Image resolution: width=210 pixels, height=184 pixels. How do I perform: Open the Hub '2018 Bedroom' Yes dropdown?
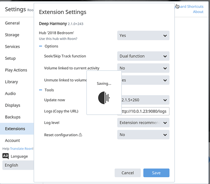[143, 35]
